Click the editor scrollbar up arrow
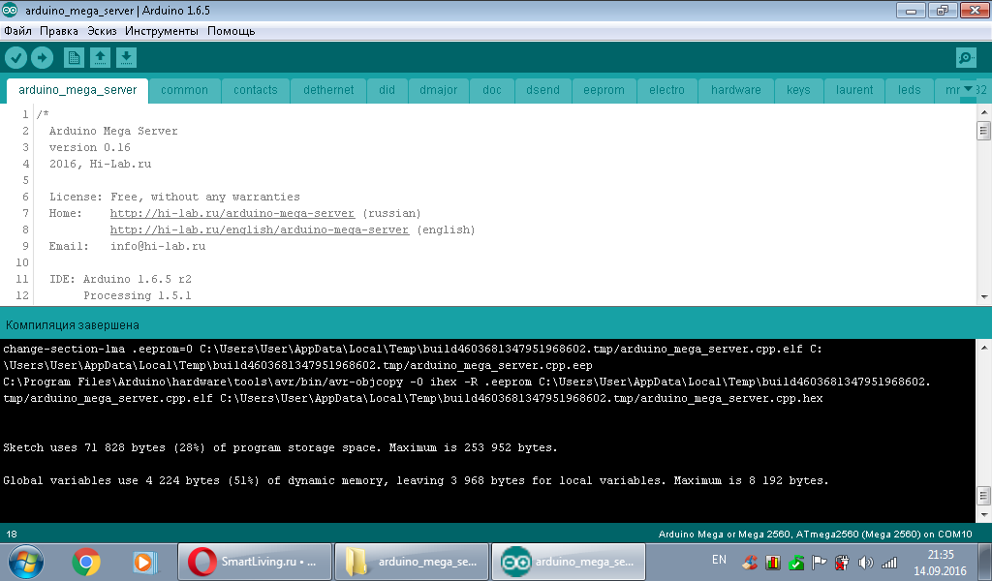992x581 pixels. (x=984, y=112)
